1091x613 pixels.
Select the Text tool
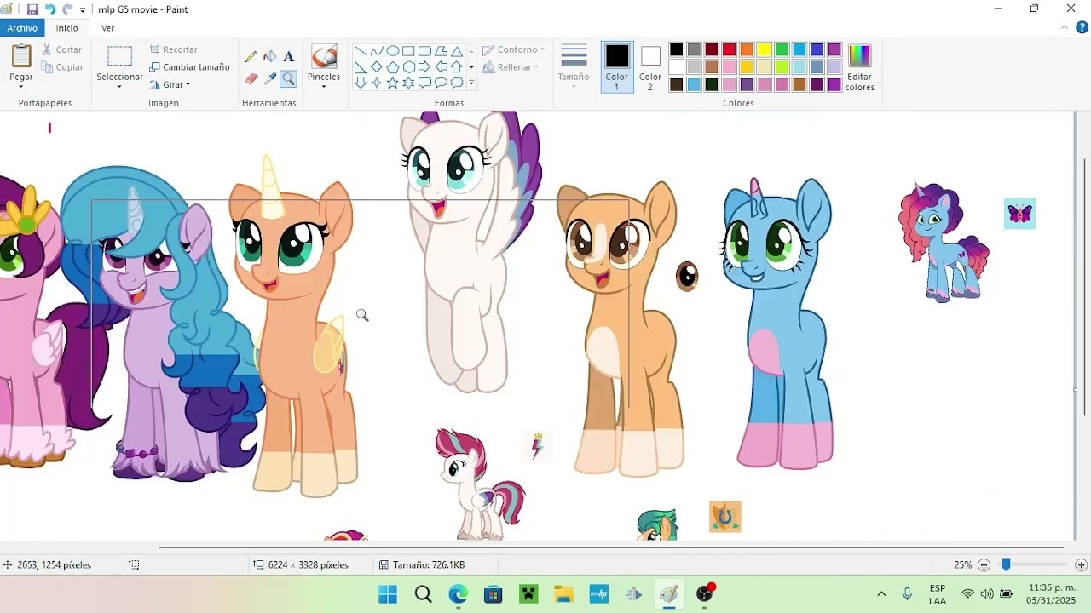pyautogui.click(x=289, y=56)
